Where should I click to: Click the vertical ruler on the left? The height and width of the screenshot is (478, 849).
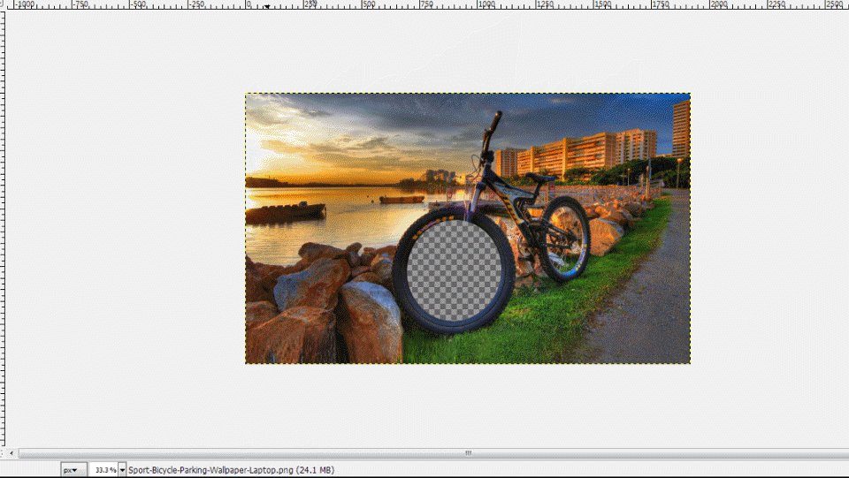click(3, 227)
